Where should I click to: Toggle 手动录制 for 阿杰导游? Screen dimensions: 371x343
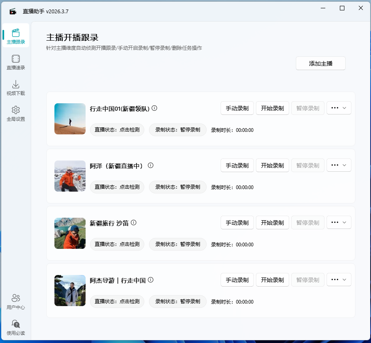tap(237, 280)
